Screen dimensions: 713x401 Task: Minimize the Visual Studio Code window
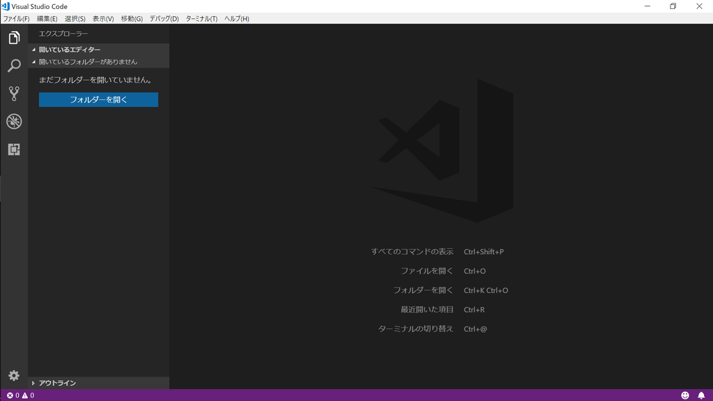pos(648,6)
